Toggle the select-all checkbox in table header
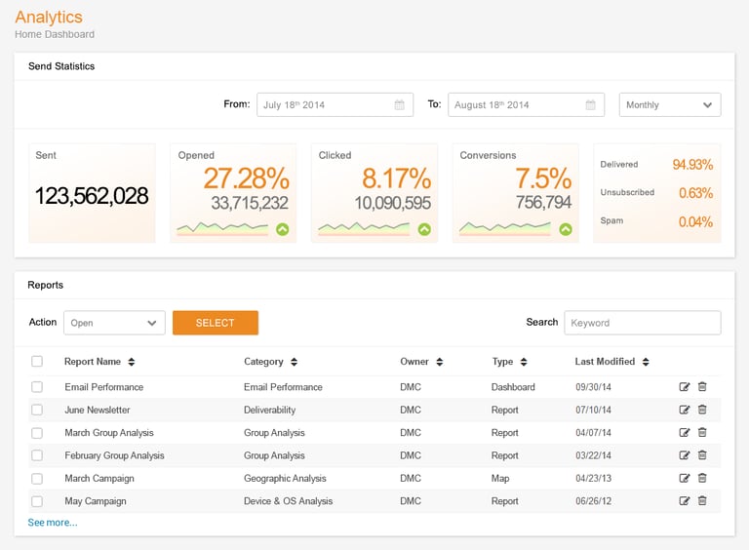The image size is (749, 550). click(37, 362)
